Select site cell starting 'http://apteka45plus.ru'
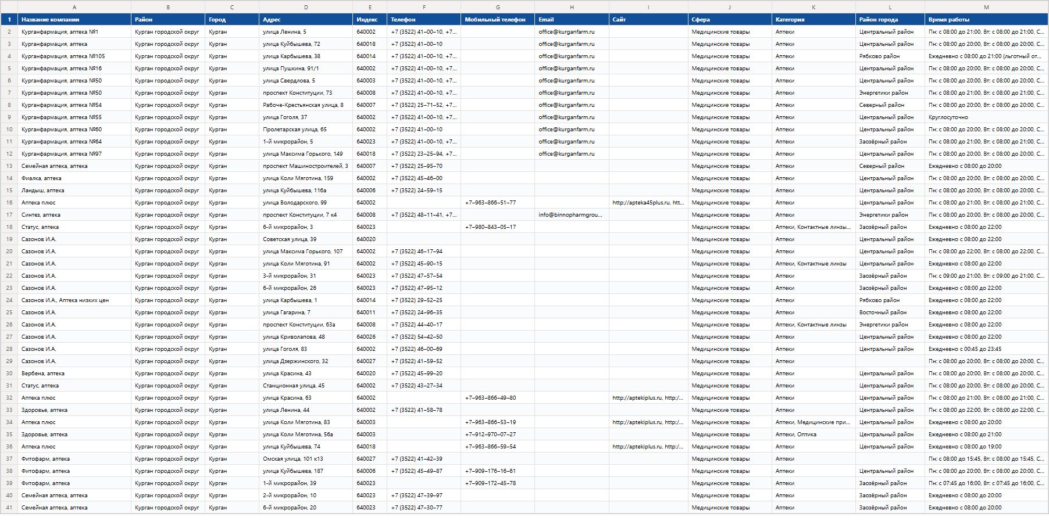 [x=648, y=203]
